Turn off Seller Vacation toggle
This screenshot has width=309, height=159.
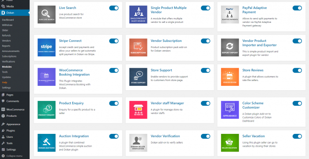point(297,137)
